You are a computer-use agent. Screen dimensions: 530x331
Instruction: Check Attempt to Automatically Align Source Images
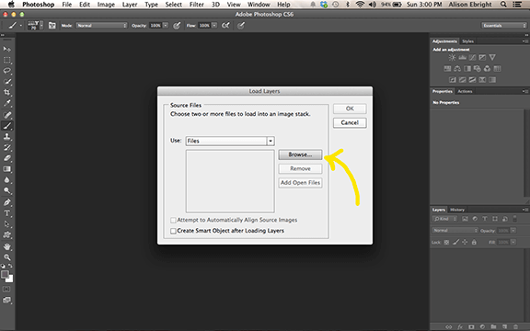[x=173, y=221]
